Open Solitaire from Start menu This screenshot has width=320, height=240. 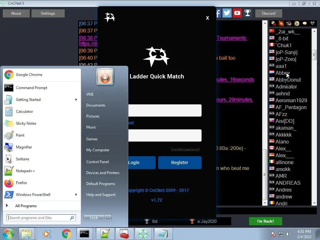pos(42,159)
